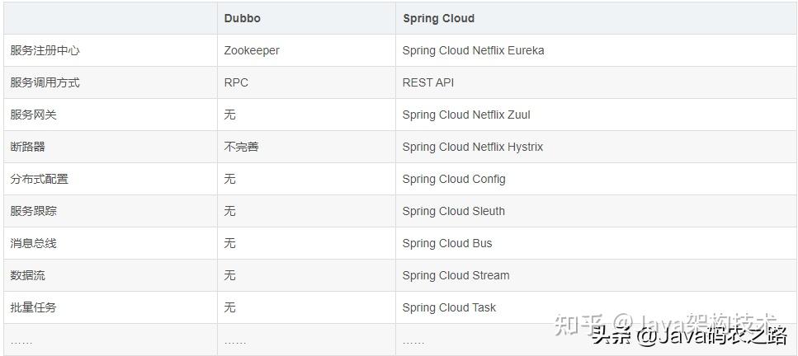Select the RPC cell
The image size is (798, 356).
click(x=236, y=82)
